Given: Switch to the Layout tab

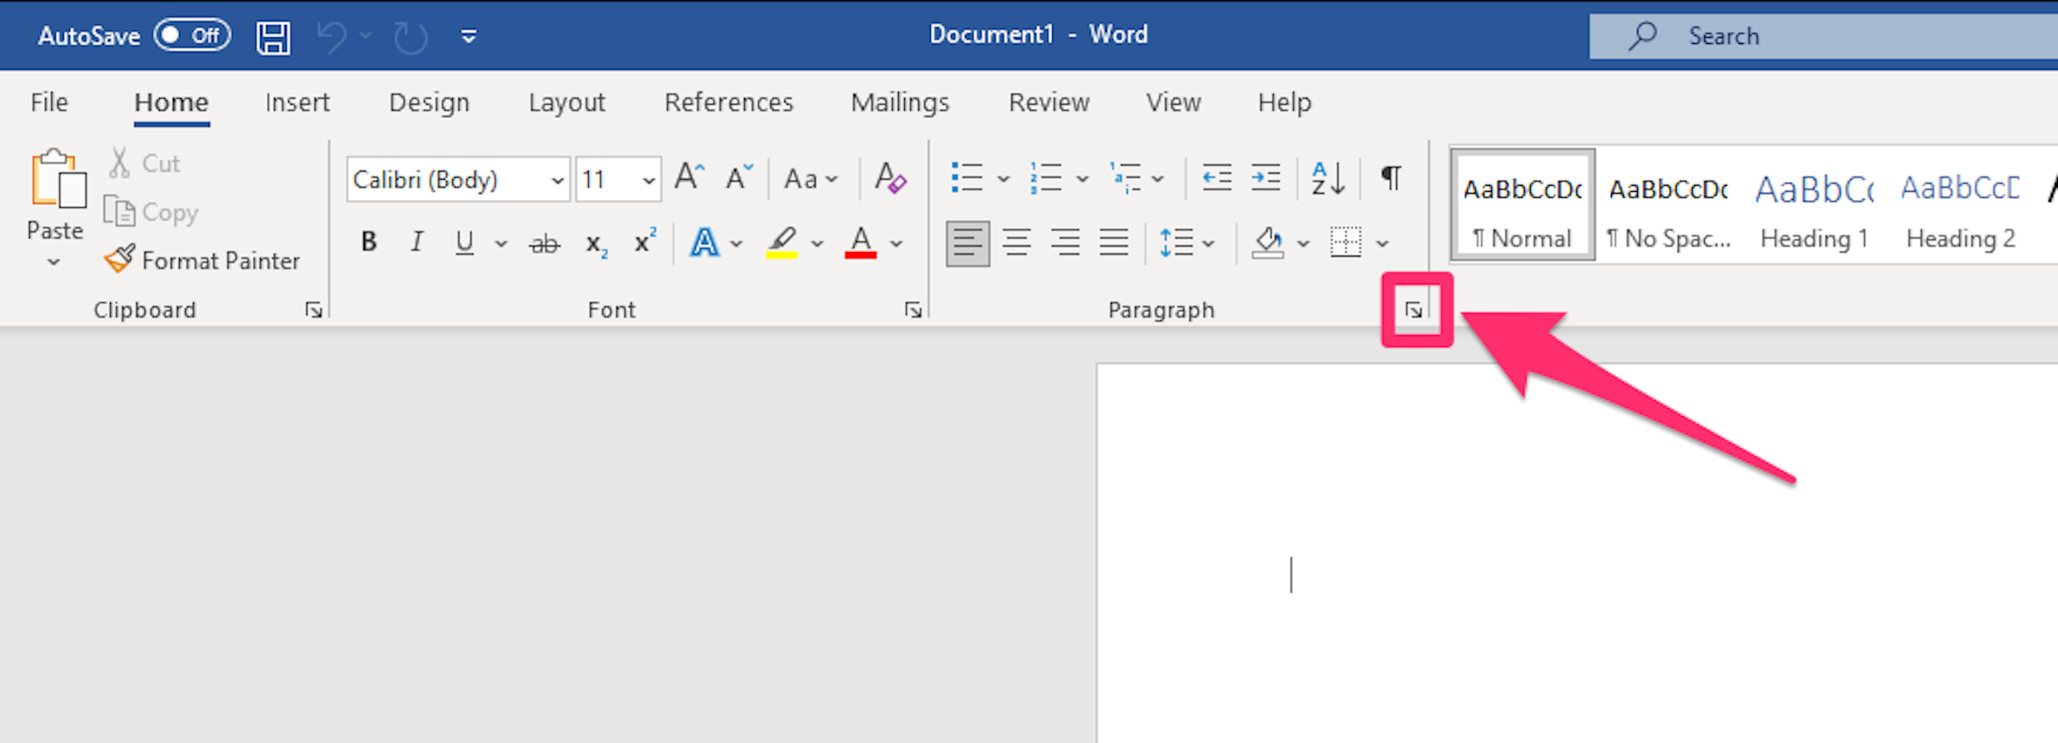Looking at the screenshot, I should coord(567,102).
